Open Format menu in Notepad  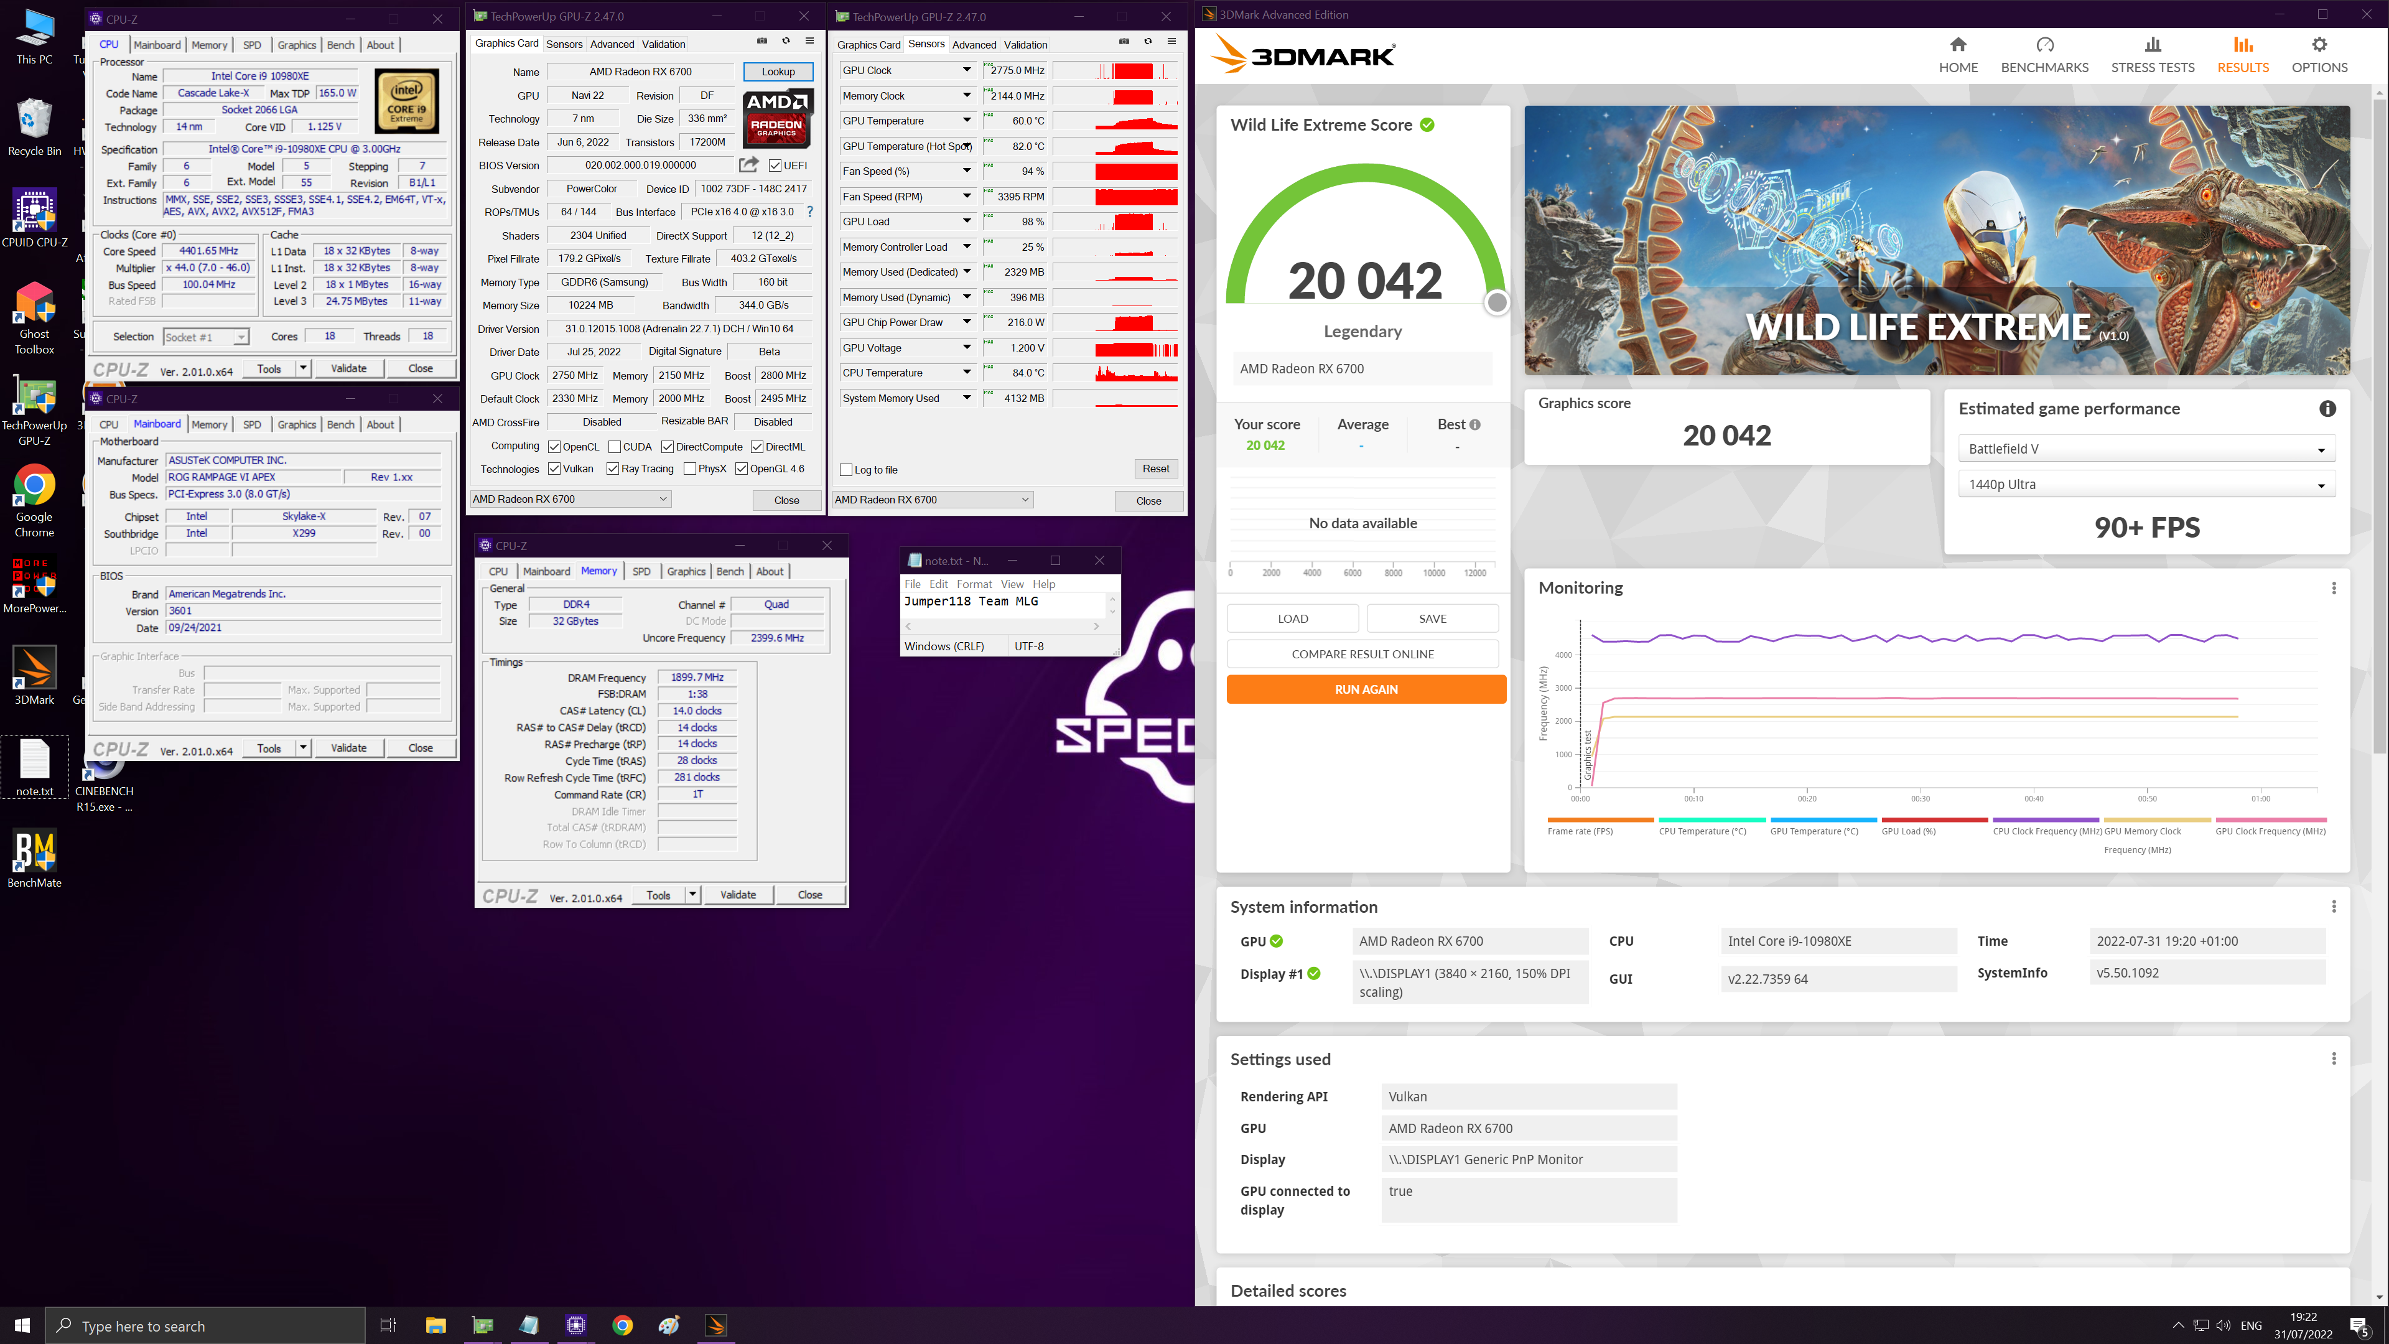pos(974,584)
